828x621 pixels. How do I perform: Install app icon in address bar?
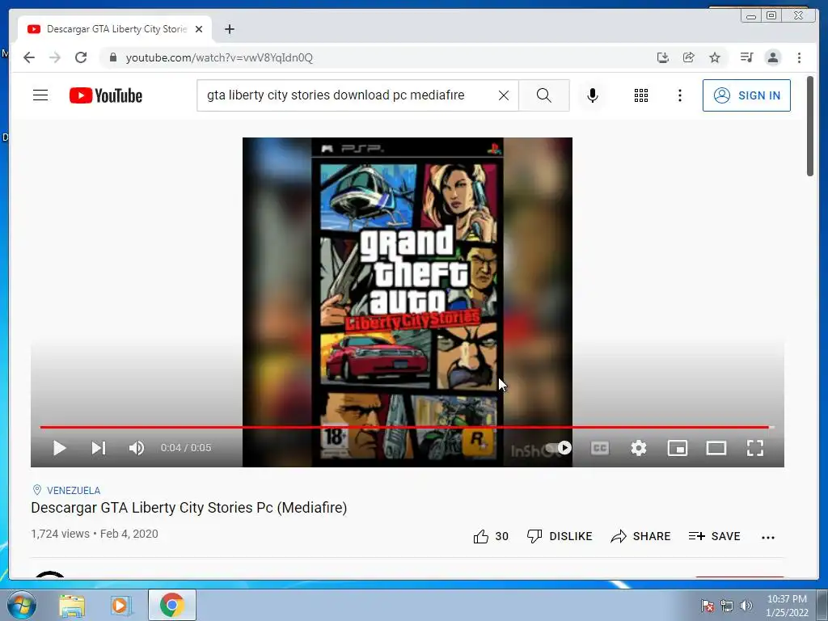tap(663, 57)
